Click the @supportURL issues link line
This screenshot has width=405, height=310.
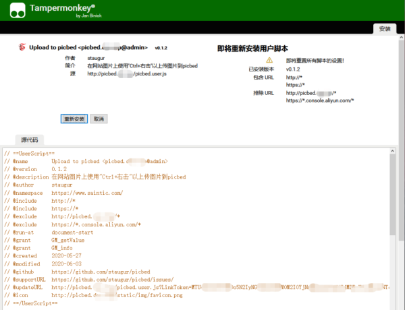(x=89, y=280)
